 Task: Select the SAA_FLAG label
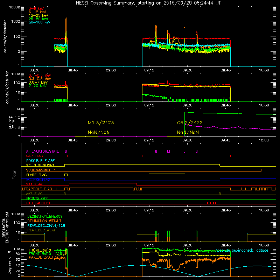coord(34,184)
